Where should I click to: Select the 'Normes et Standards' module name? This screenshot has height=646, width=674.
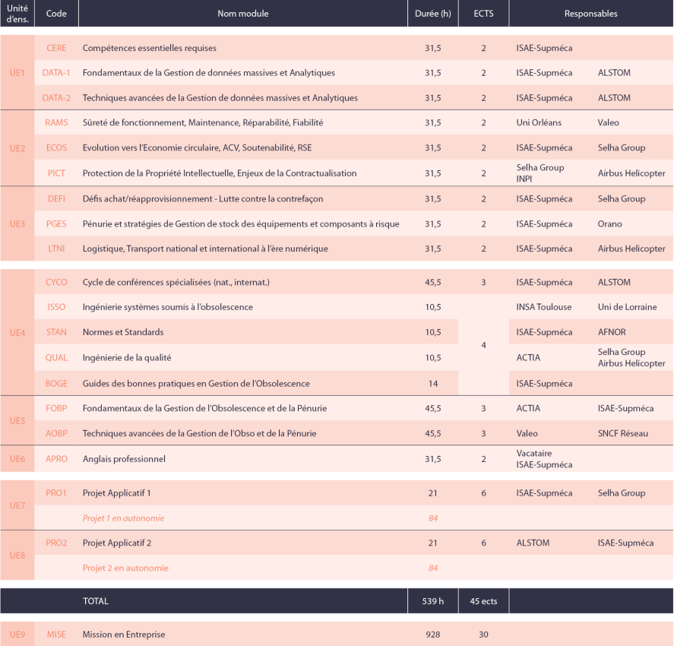[x=123, y=332]
